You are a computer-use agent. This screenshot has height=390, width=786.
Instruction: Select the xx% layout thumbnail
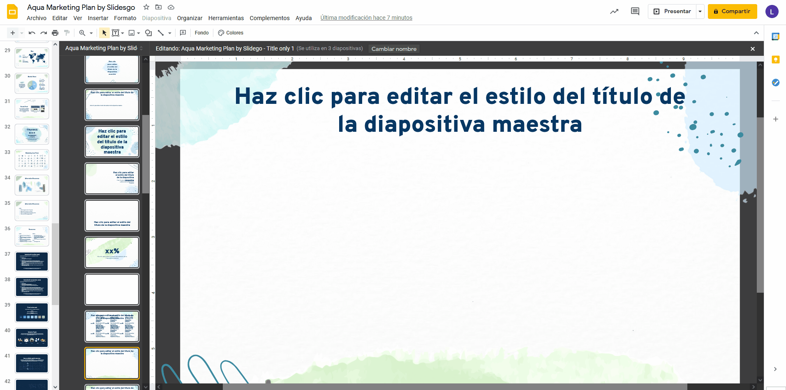112,252
